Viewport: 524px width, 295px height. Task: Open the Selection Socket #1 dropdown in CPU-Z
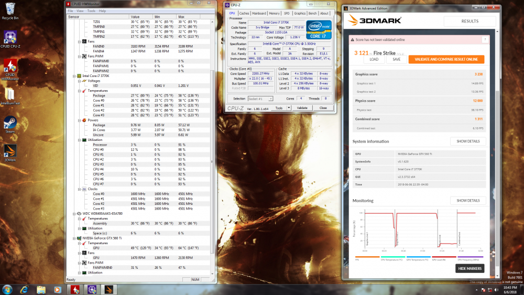click(x=260, y=99)
